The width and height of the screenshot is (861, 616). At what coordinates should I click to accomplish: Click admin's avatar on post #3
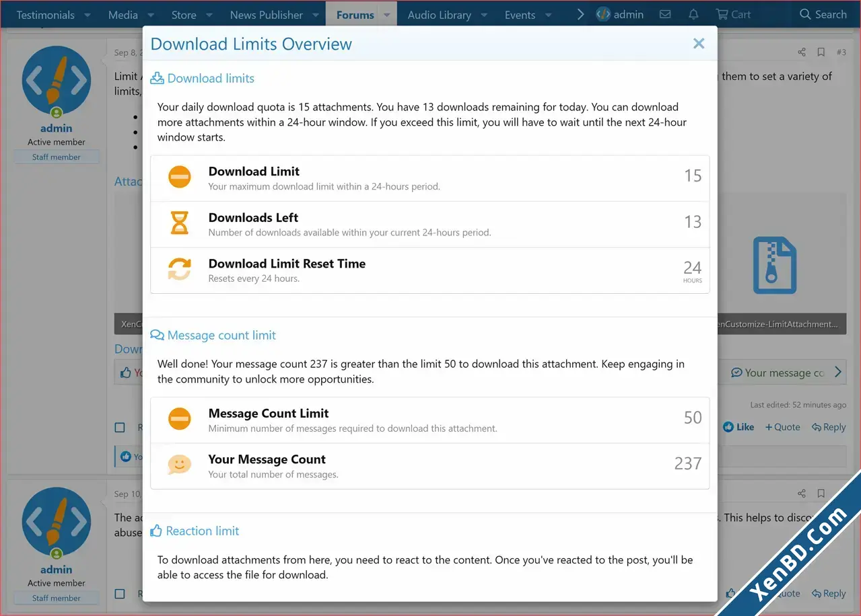pyautogui.click(x=56, y=80)
